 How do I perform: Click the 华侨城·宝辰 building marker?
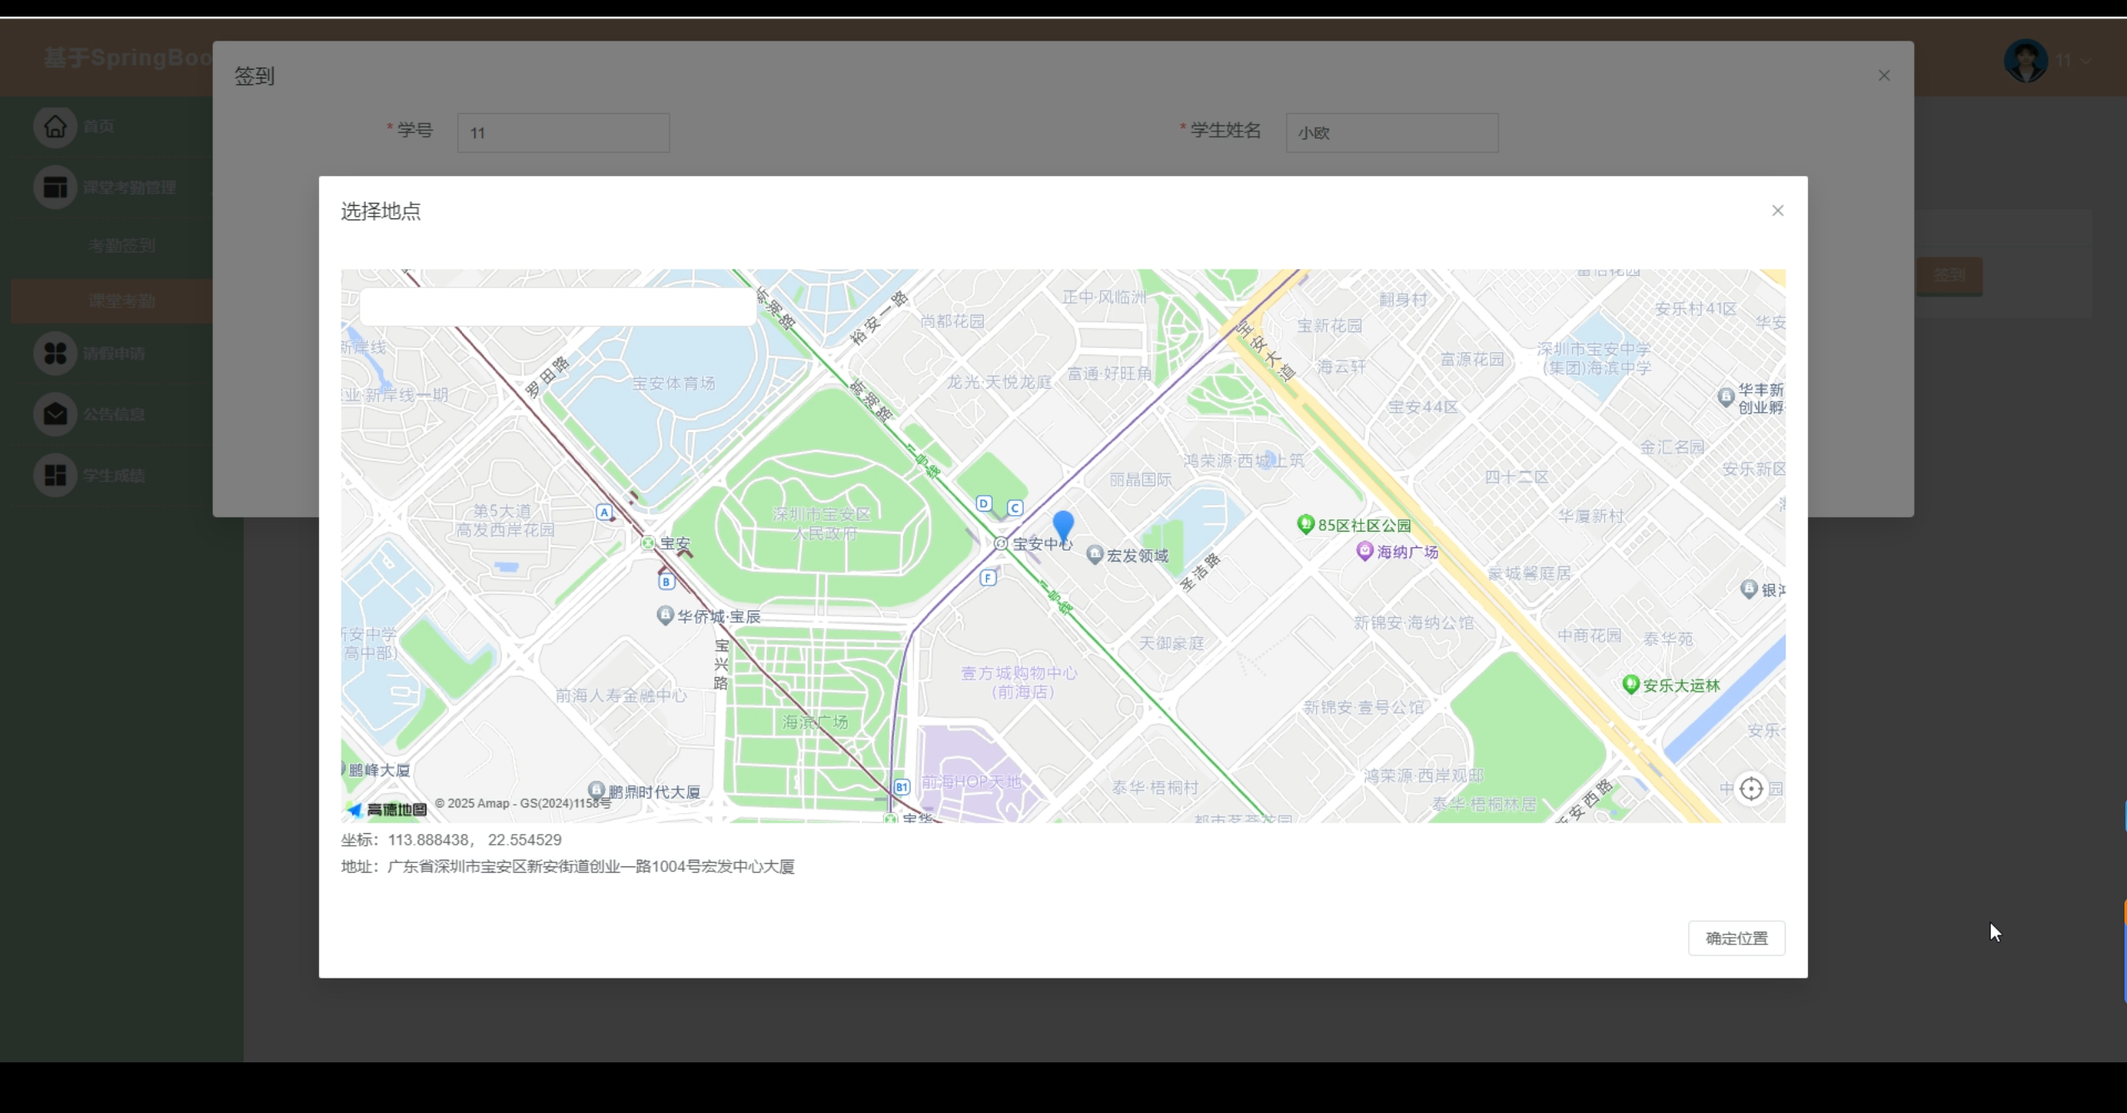665,615
